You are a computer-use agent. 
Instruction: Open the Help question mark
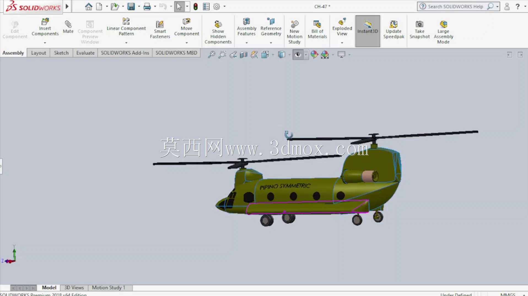tap(518, 6)
